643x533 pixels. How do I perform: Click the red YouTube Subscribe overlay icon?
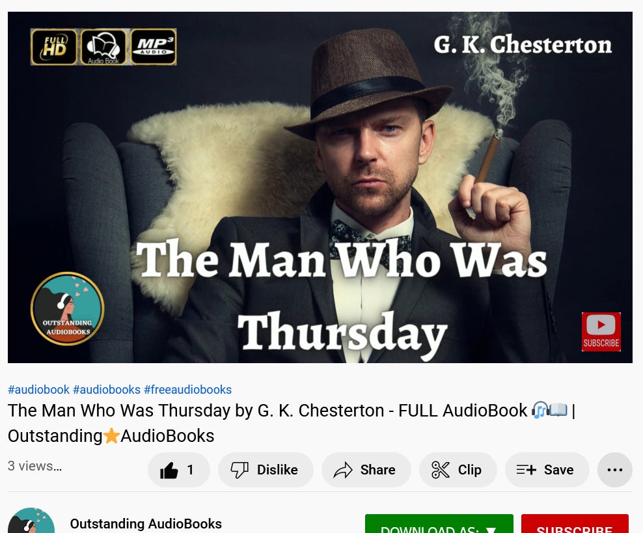click(601, 332)
